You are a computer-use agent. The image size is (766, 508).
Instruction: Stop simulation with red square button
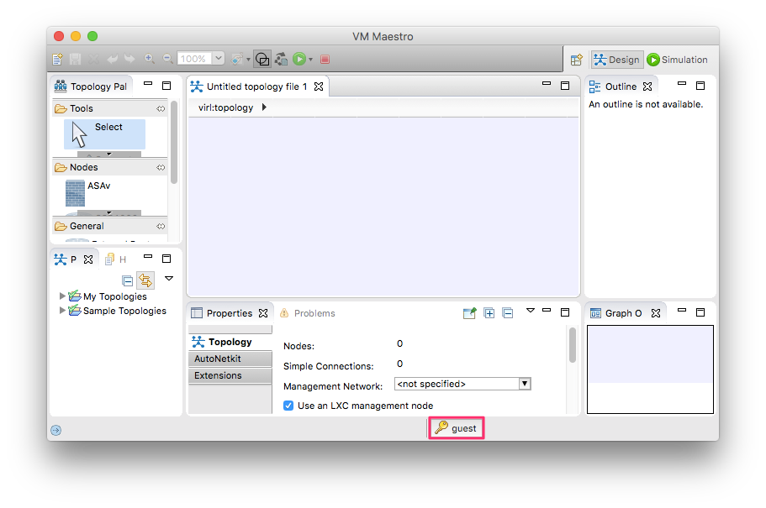coord(325,59)
